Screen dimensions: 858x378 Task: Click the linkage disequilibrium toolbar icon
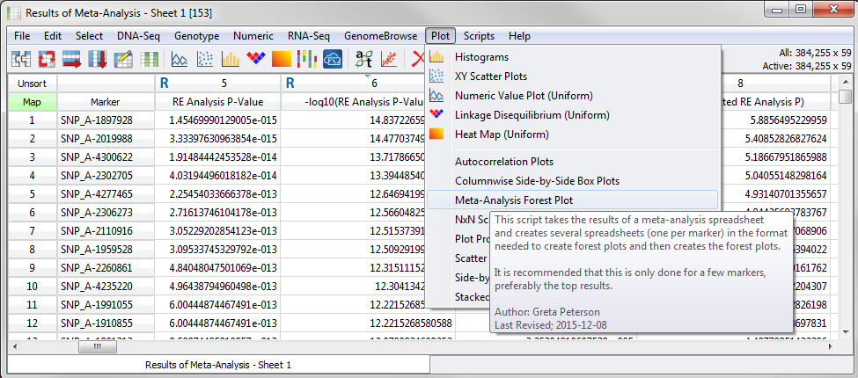point(256,60)
